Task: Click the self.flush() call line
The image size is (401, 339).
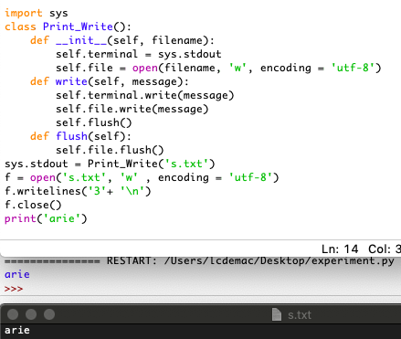Action: pos(94,122)
